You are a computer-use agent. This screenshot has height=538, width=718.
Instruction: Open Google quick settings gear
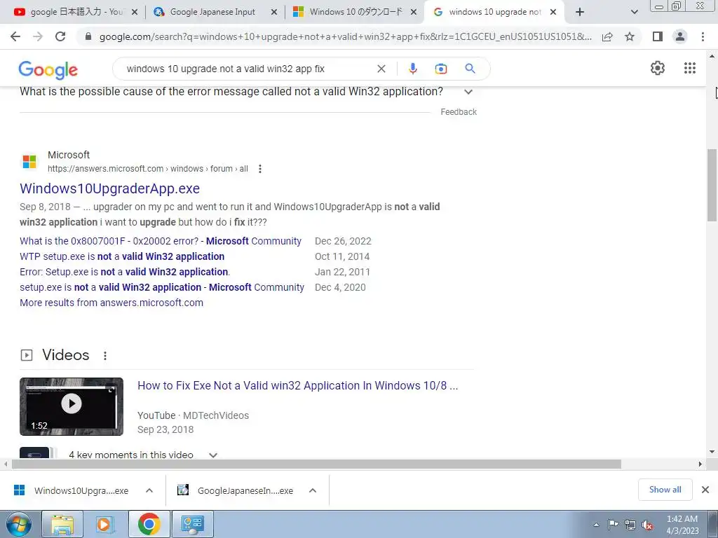tap(658, 68)
